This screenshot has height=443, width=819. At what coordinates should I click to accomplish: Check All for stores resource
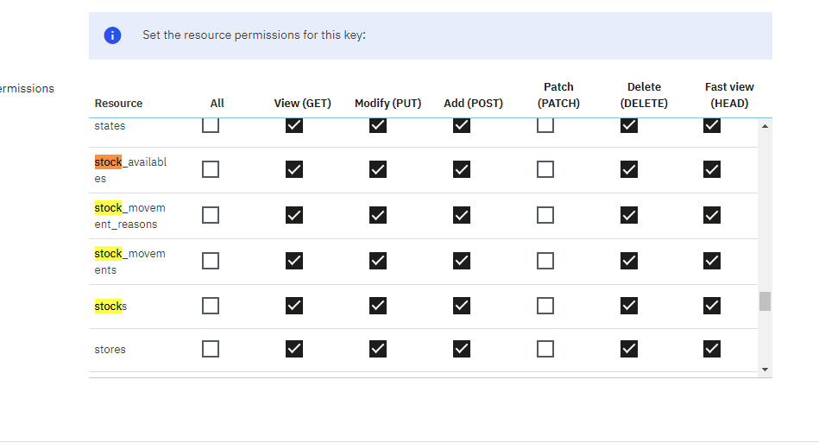pos(211,349)
